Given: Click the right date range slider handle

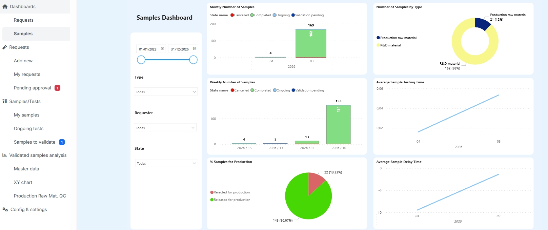Looking at the screenshot, I should click(x=193, y=60).
